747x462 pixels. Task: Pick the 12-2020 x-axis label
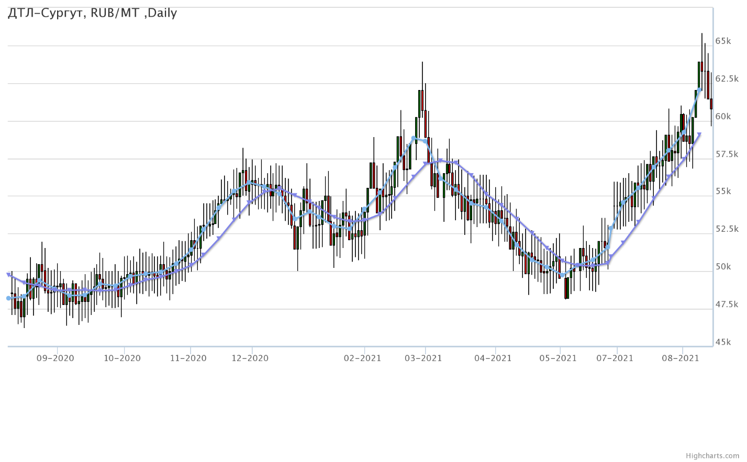(250, 358)
